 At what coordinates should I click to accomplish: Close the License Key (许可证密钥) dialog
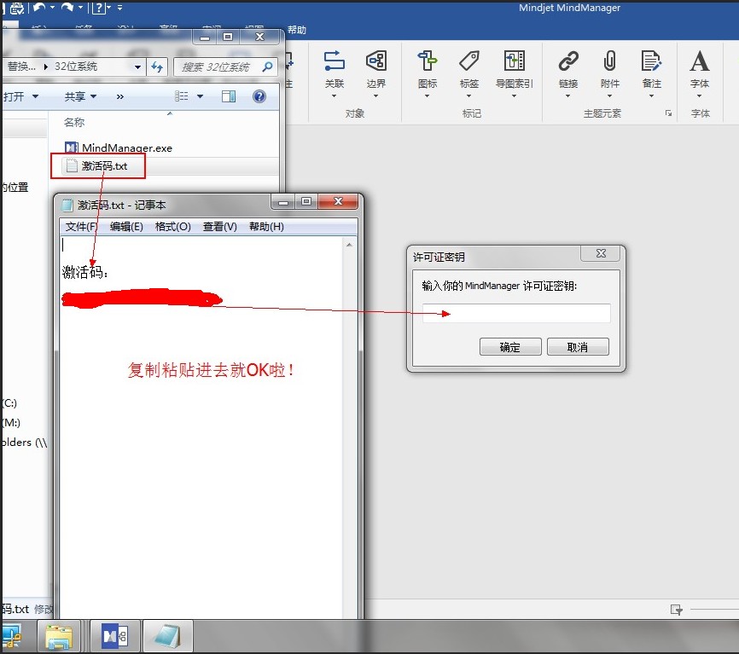tap(601, 253)
